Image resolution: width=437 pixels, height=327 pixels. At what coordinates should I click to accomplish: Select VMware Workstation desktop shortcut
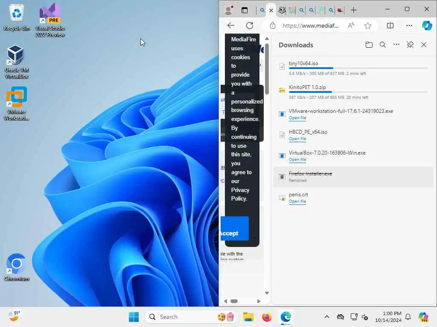tap(17, 103)
